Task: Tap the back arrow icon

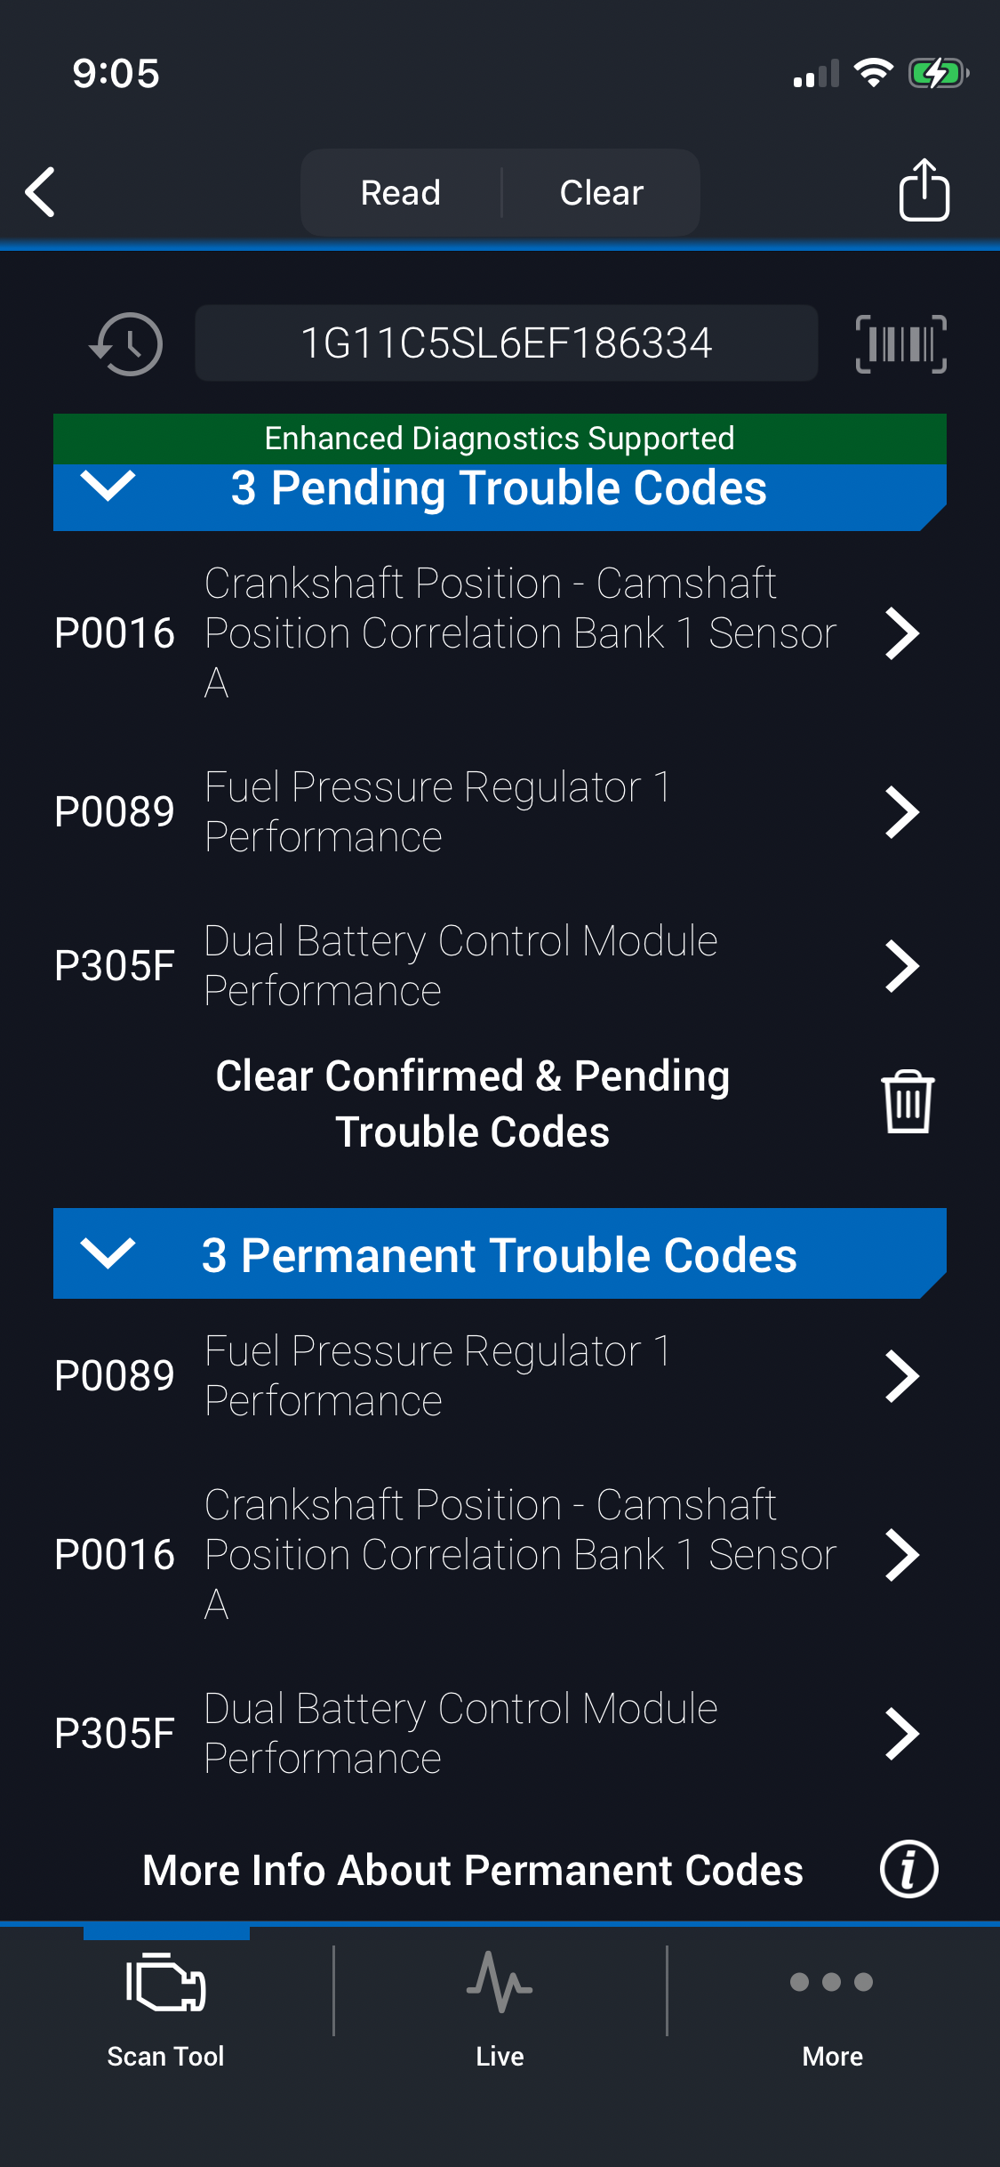Action: pyautogui.click(x=41, y=192)
